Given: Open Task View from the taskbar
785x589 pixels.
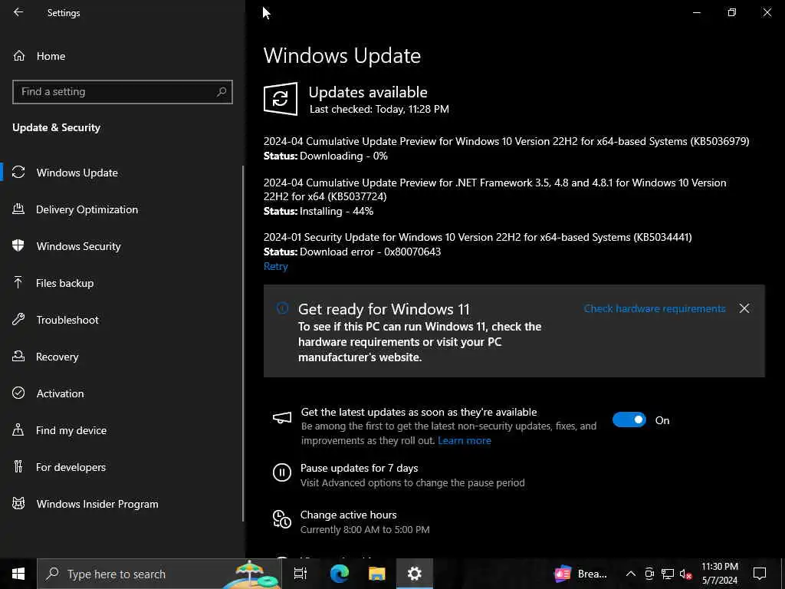Looking at the screenshot, I should (301, 574).
